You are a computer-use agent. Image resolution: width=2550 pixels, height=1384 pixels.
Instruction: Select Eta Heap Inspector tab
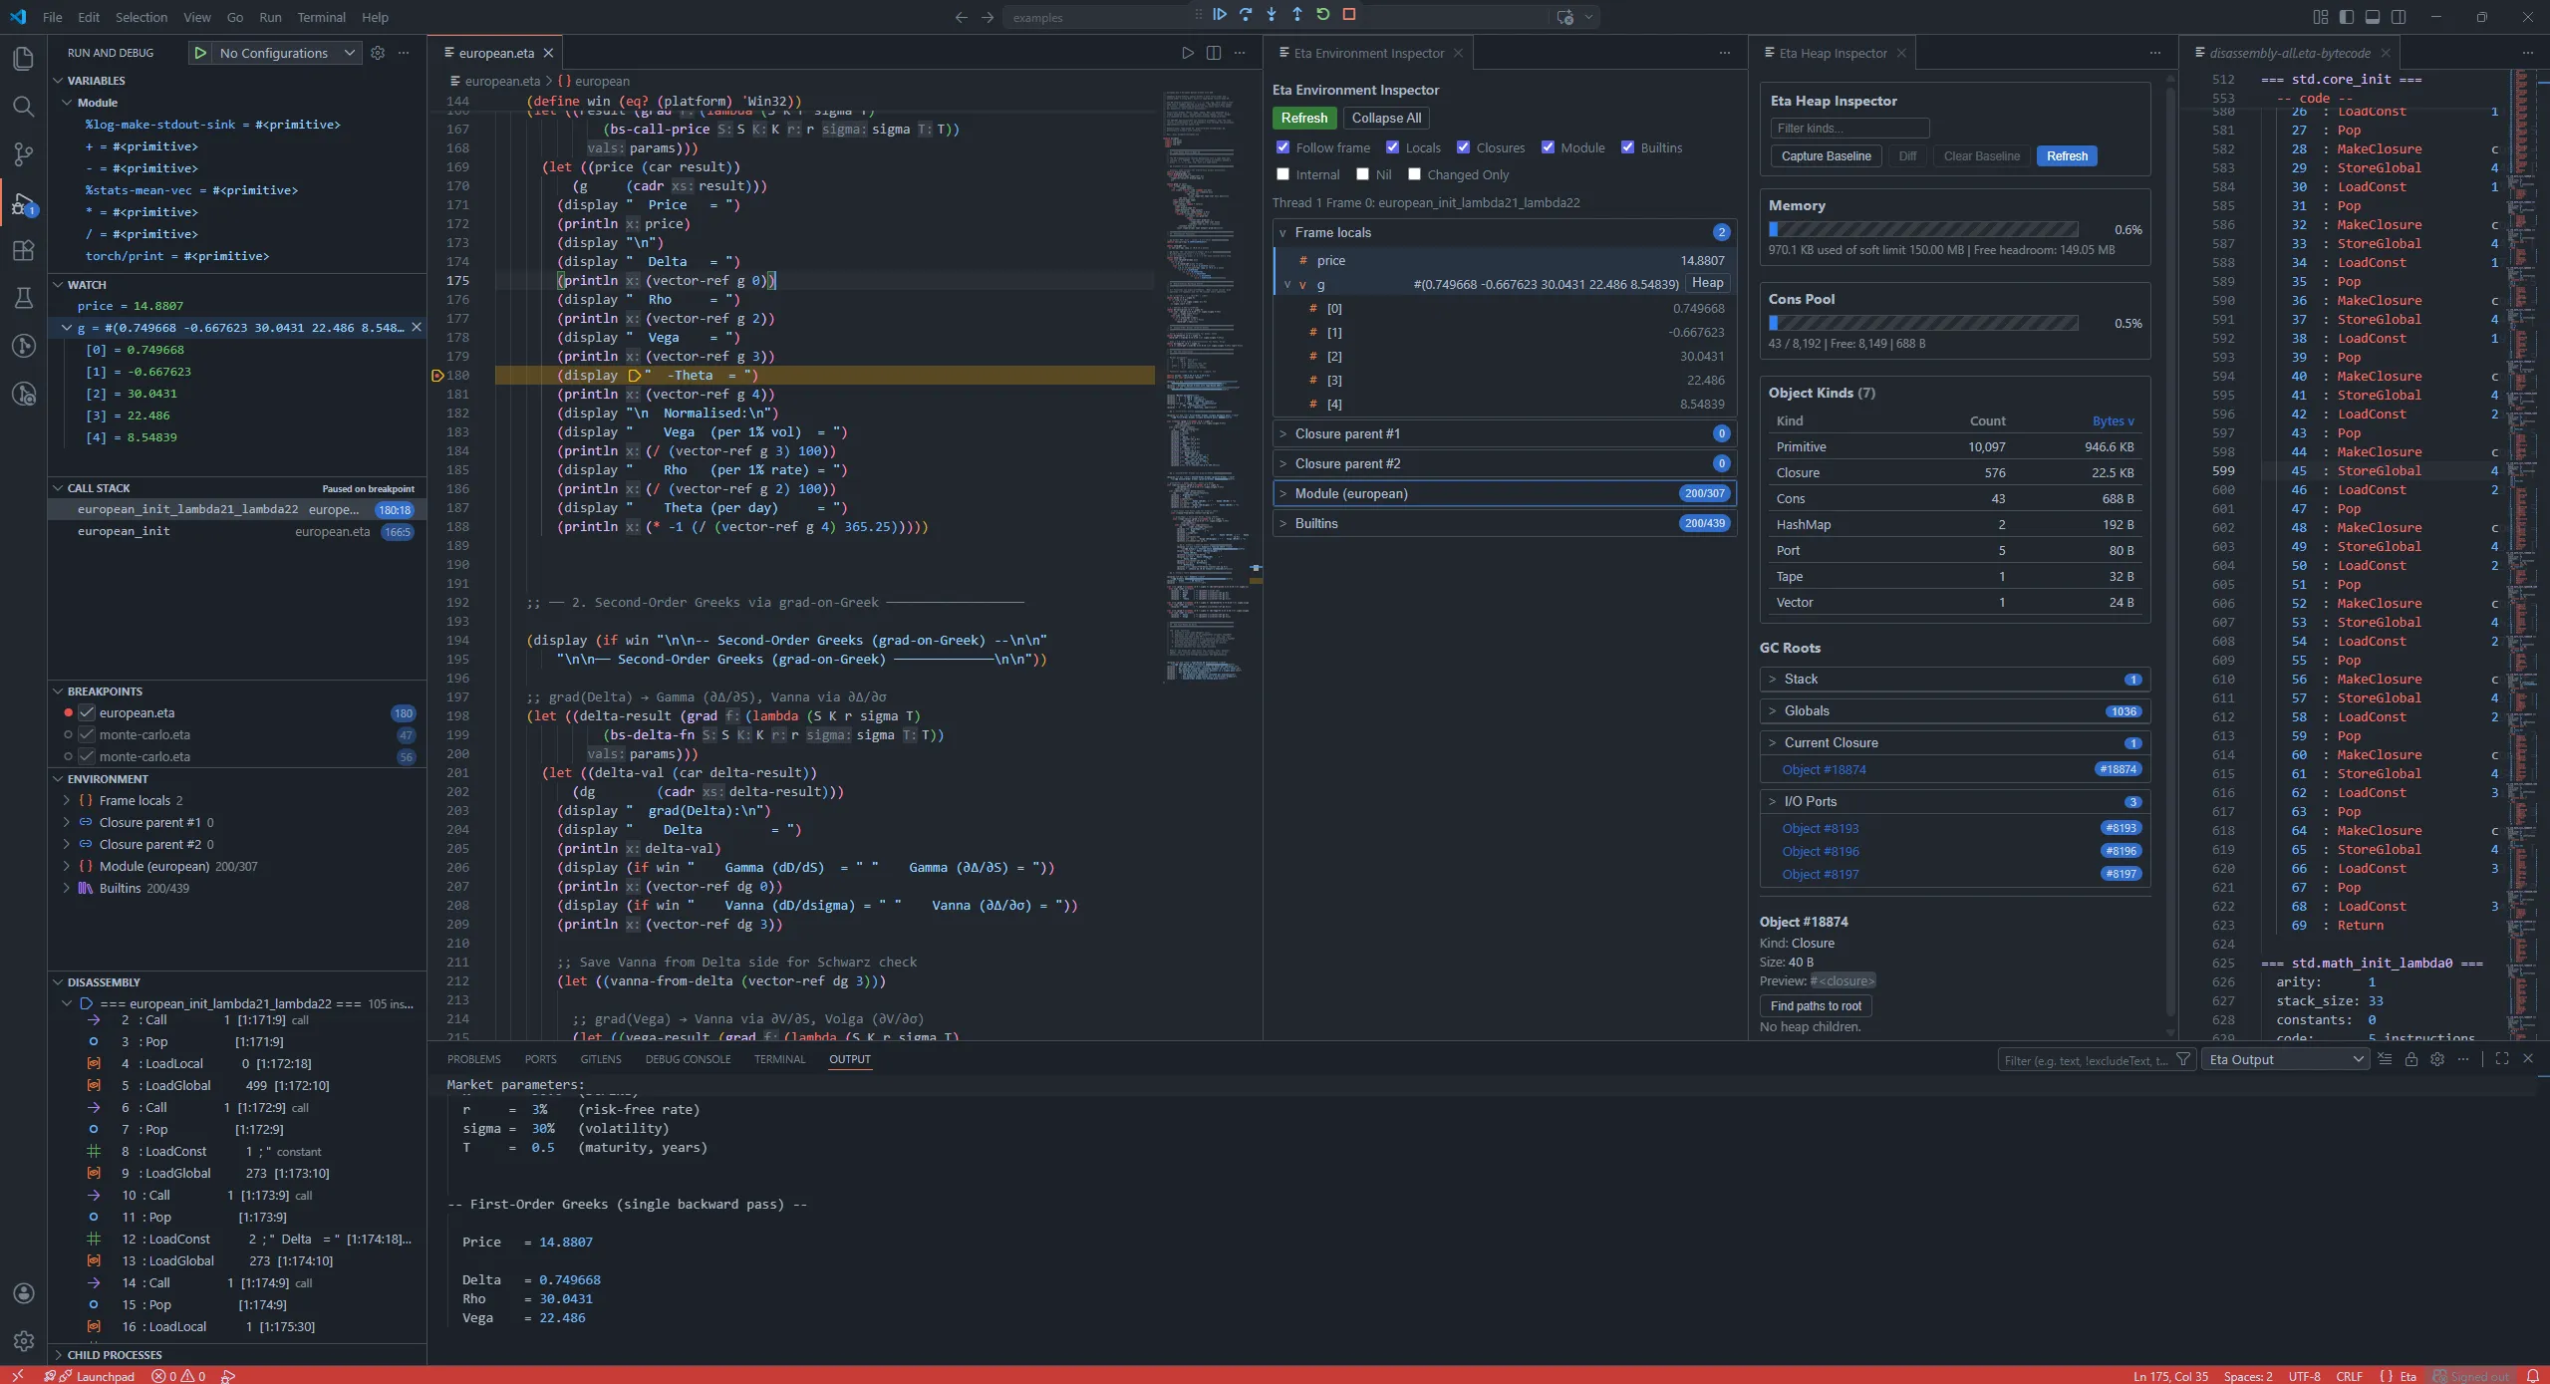click(x=1834, y=53)
